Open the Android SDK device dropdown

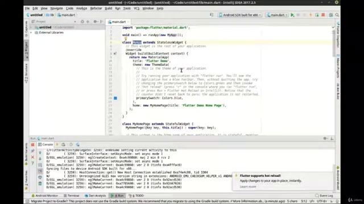(x=240, y=15)
